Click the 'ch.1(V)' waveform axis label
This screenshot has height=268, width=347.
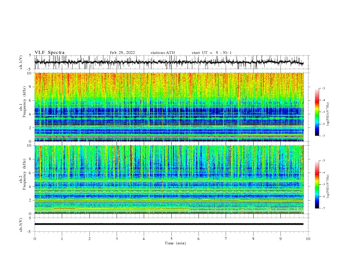(x=21, y=62)
